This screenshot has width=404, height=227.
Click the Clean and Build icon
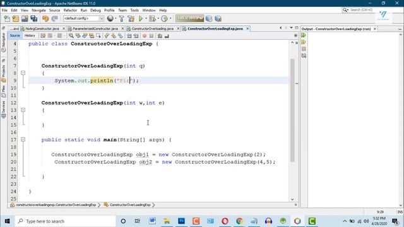coord(131,18)
